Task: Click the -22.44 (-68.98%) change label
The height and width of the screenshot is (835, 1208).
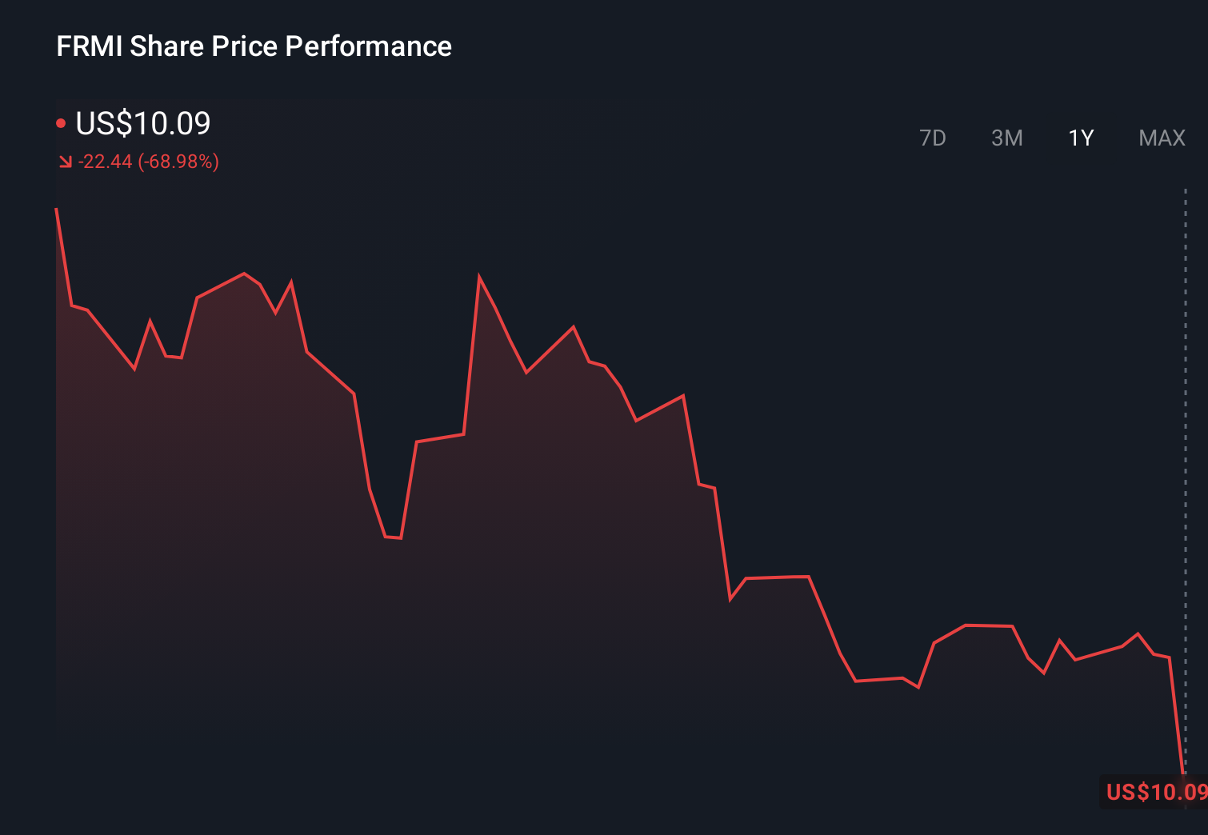Action: click(149, 162)
